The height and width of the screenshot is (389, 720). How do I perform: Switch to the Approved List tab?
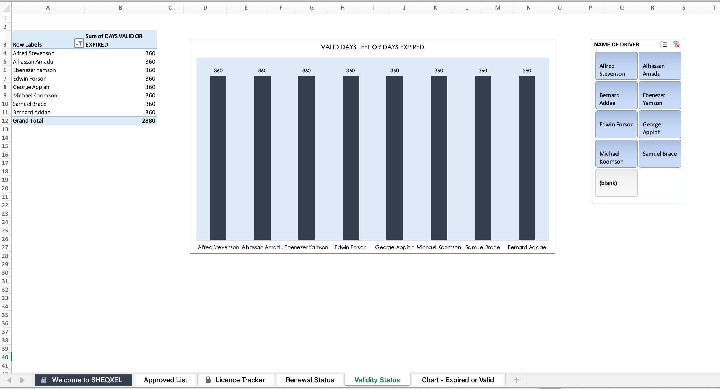coord(165,379)
